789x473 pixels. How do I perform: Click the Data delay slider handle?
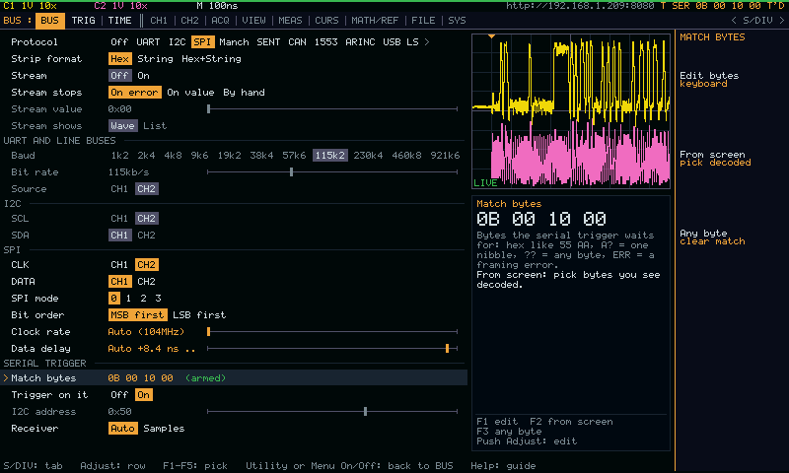tap(448, 348)
